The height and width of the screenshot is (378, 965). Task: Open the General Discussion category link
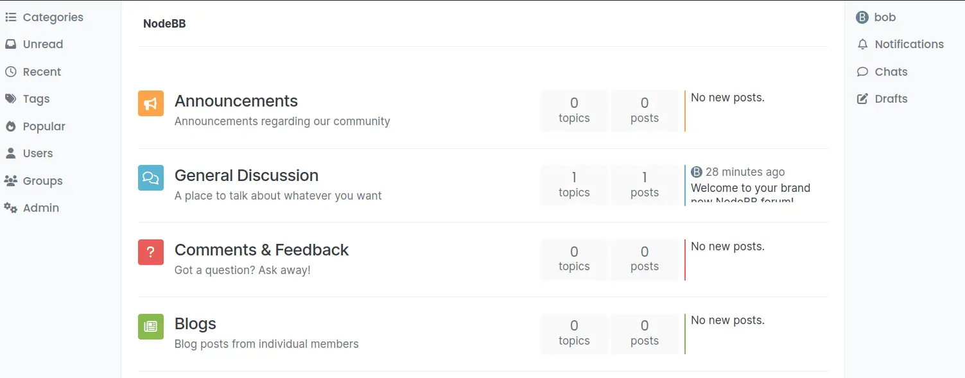click(247, 175)
